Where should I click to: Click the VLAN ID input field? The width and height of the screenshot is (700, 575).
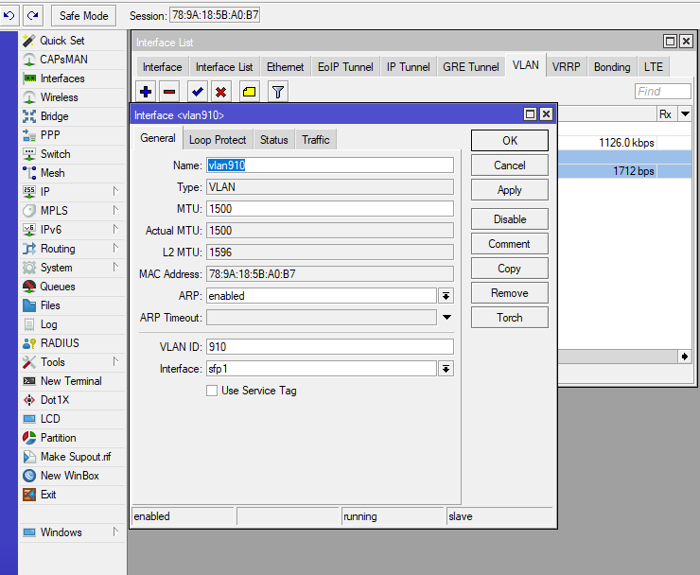coord(329,347)
